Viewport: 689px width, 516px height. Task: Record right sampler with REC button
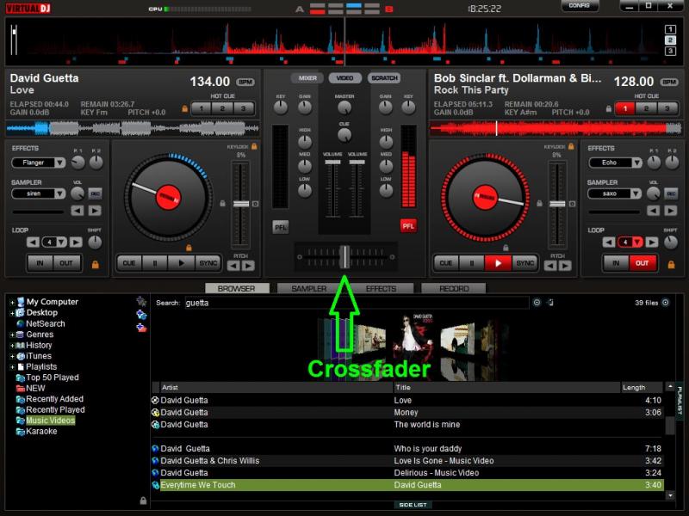[671, 193]
